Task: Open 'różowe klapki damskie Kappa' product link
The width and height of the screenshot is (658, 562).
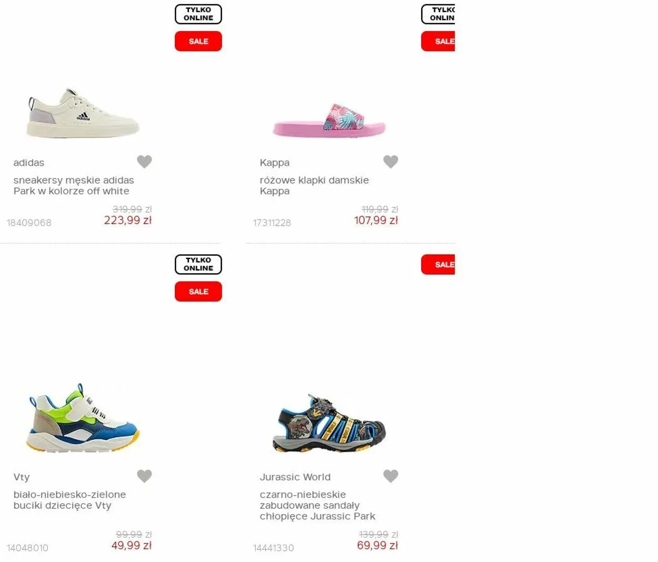Action: point(314,185)
